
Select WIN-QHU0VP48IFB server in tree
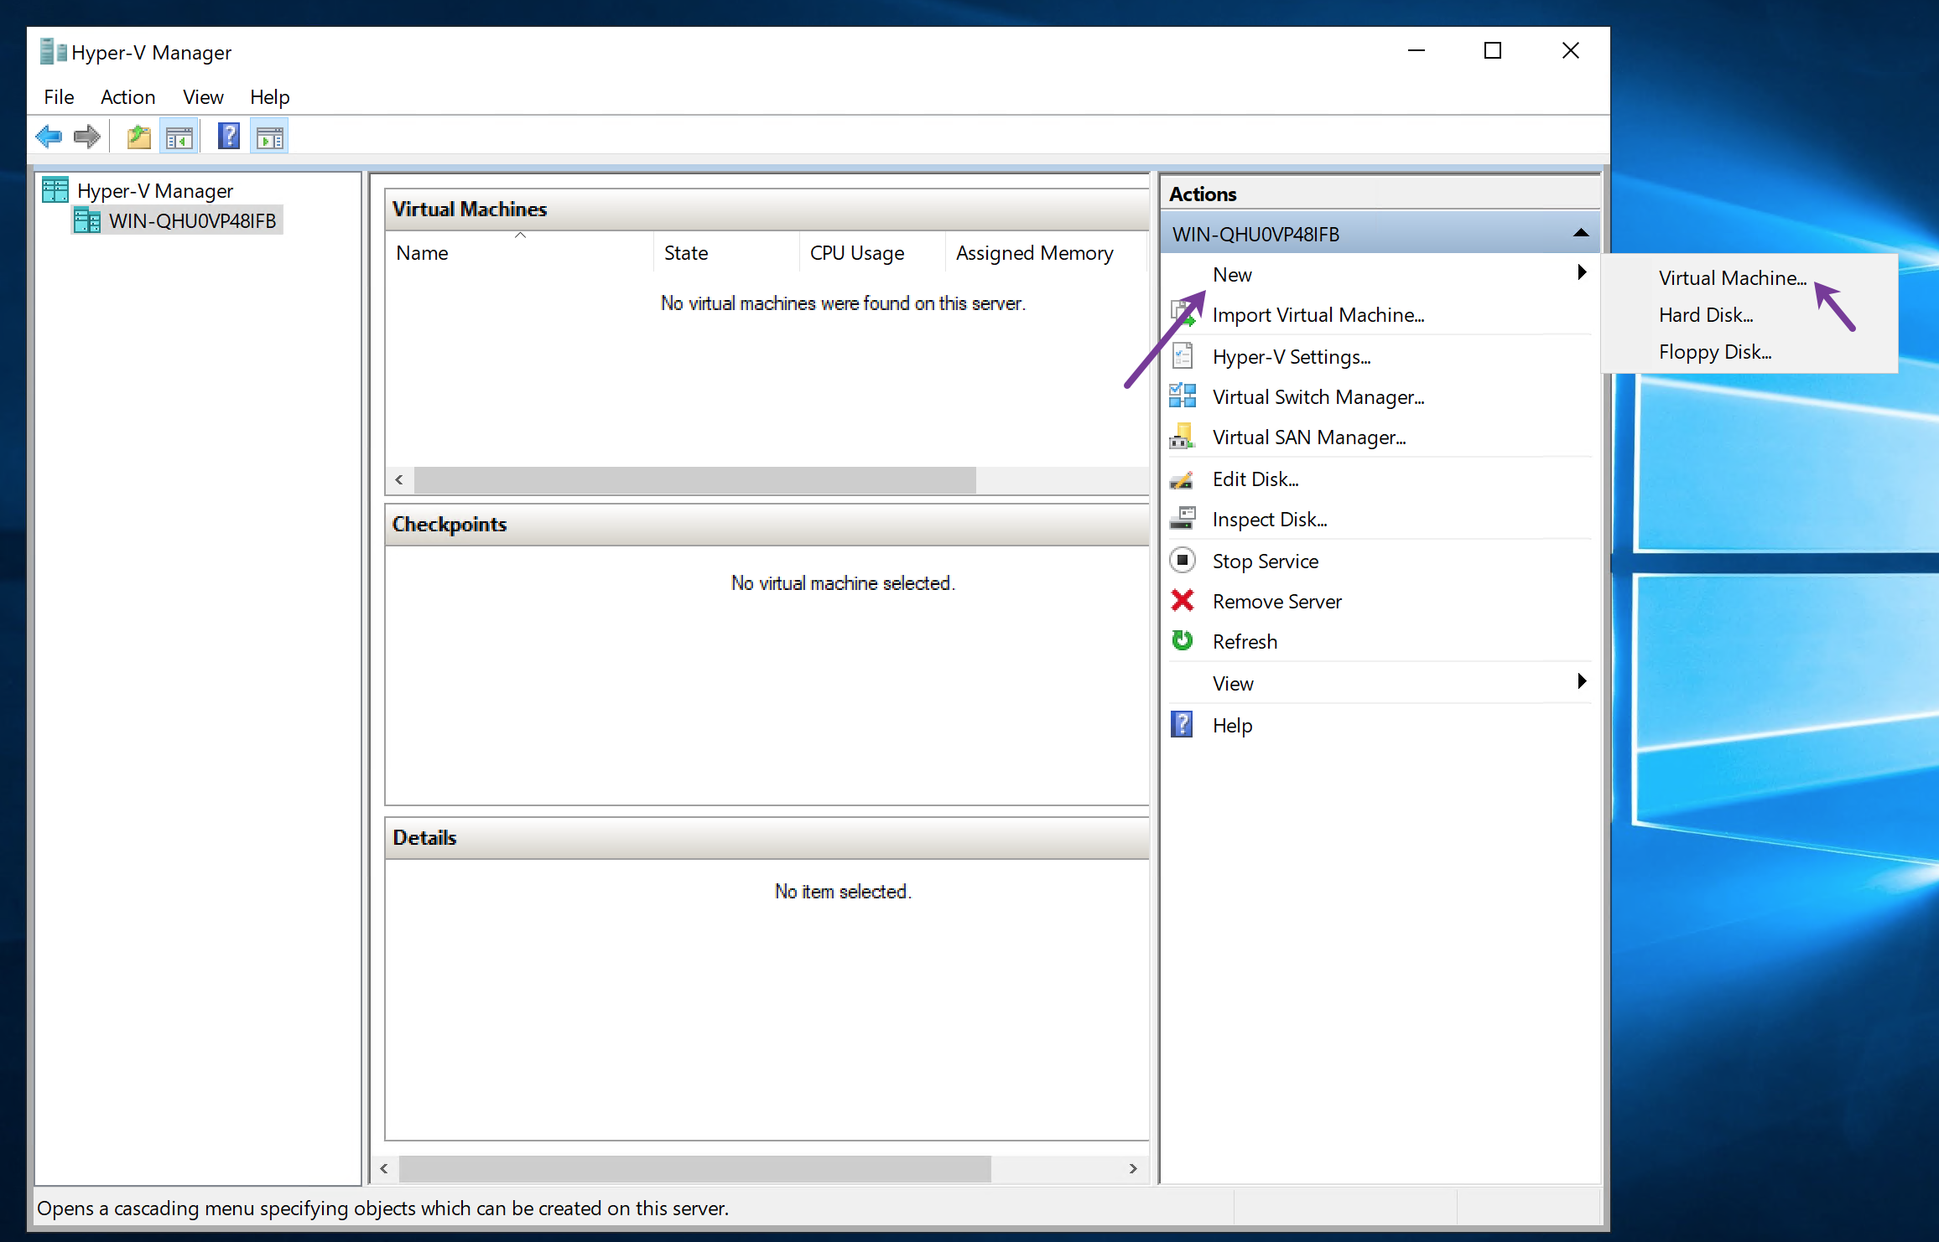coord(192,221)
